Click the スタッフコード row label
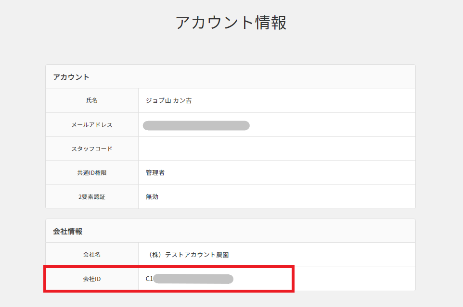 (x=92, y=149)
